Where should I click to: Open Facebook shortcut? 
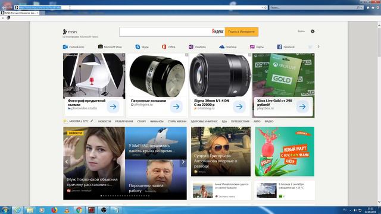click(x=286, y=47)
